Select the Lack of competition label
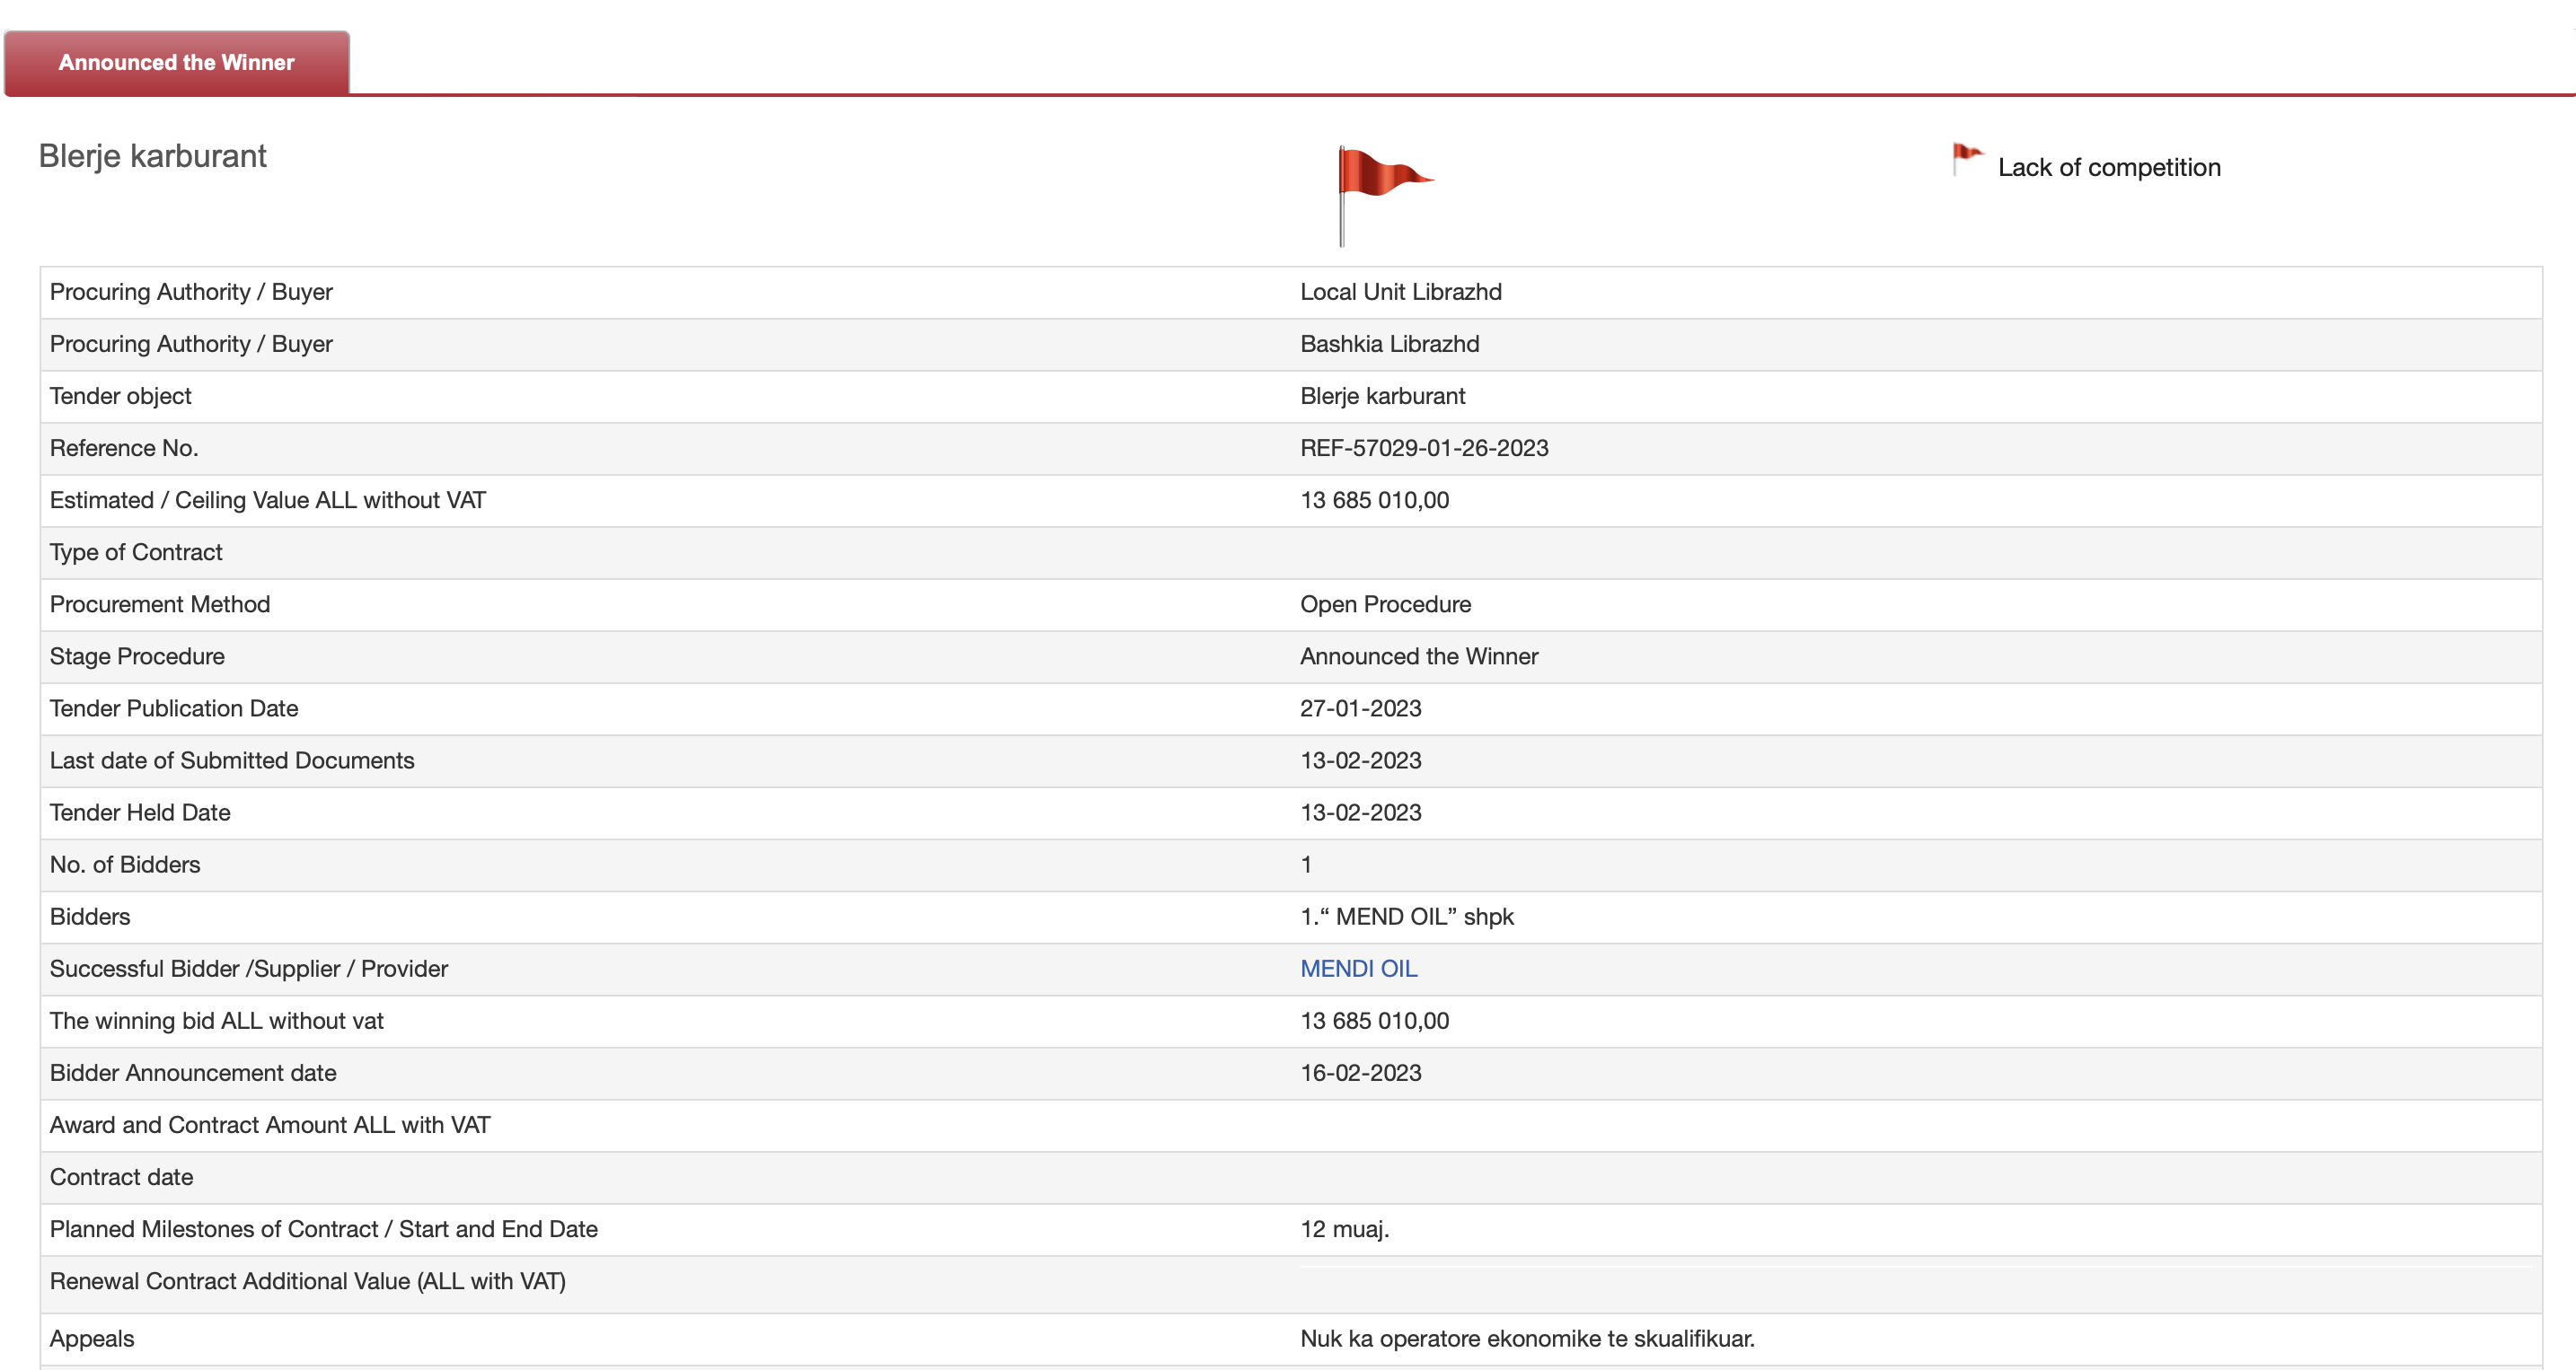The width and height of the screenshot is (2576, 1370). pos(2109,167)
